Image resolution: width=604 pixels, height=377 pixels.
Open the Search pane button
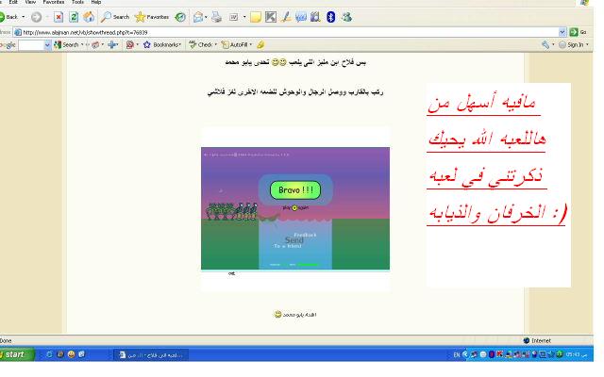click(114, 17)
